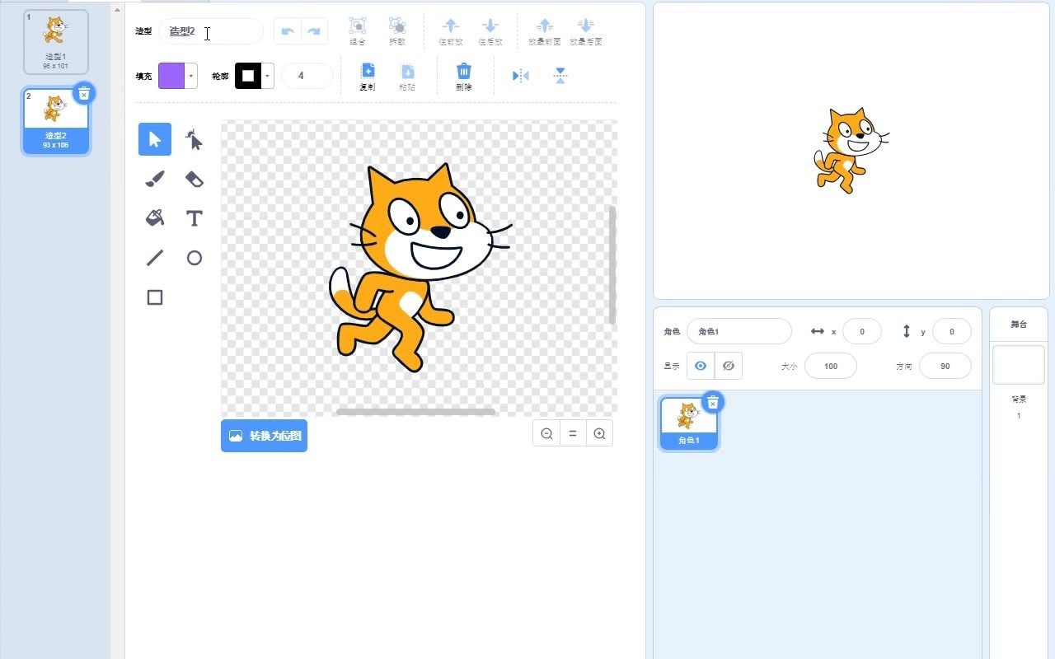The height and width of the screenshot is (659, 1055).
Task: Select the Circle tool
Action: [195, 258]
